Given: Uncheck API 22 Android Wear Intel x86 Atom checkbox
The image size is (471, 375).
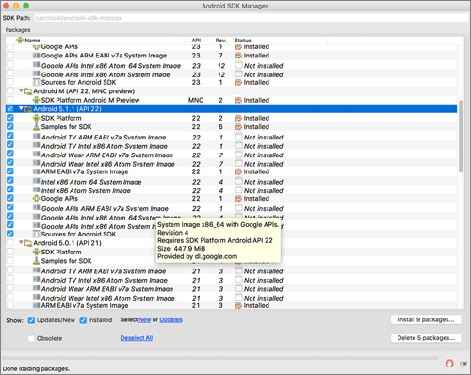Looking at the screenshot, I should [10, 162].
